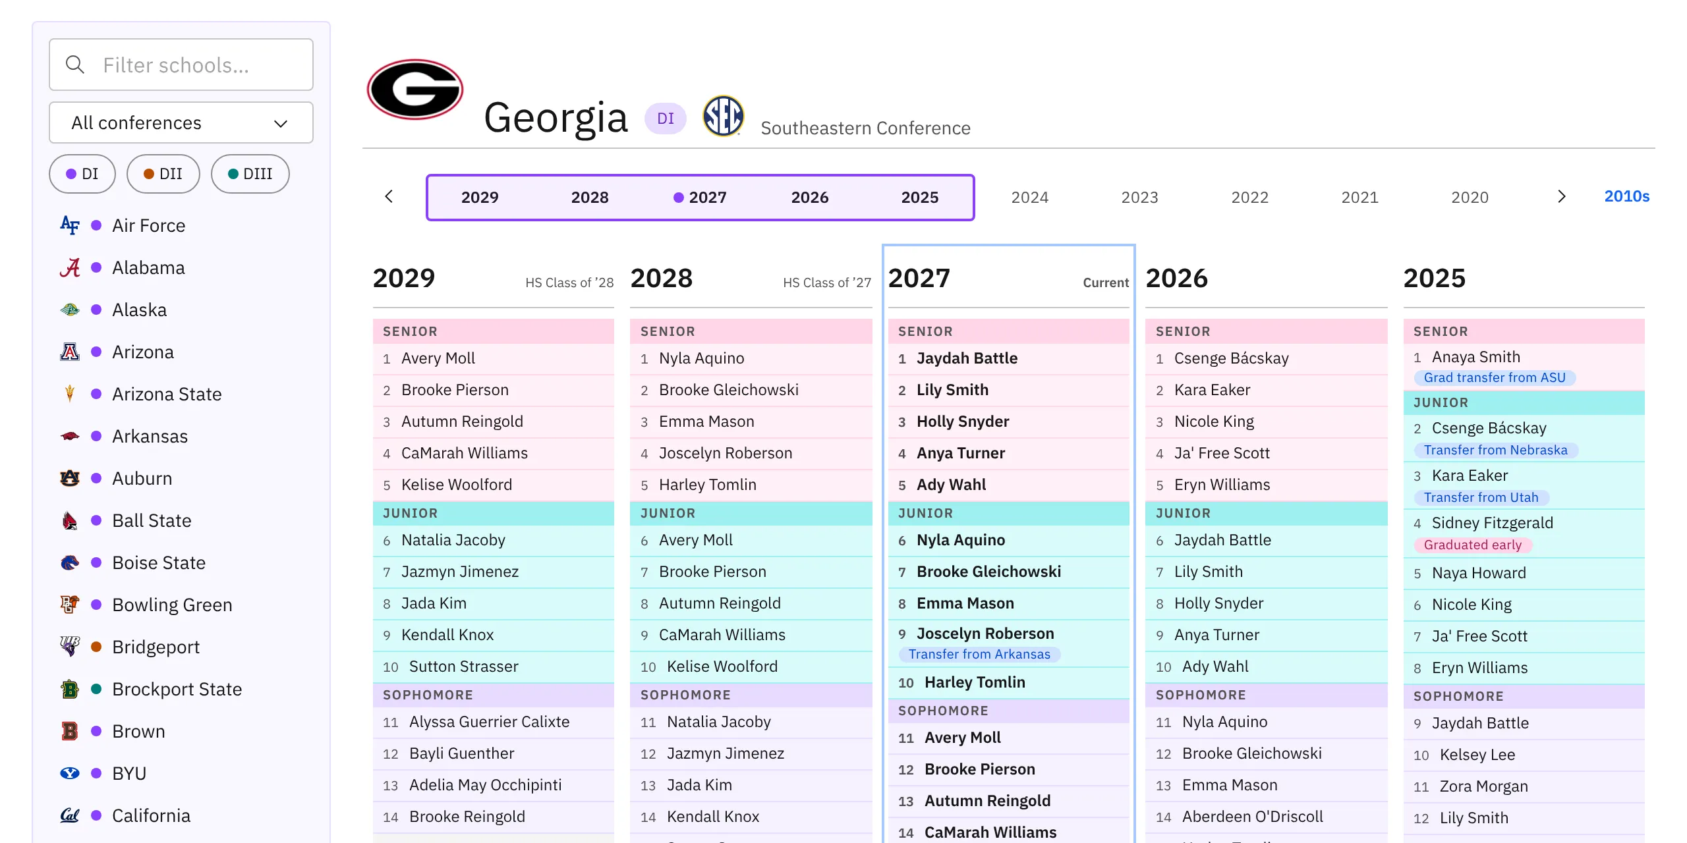
Task: Toggle the DIII division filter
Action: coord(250,174)
